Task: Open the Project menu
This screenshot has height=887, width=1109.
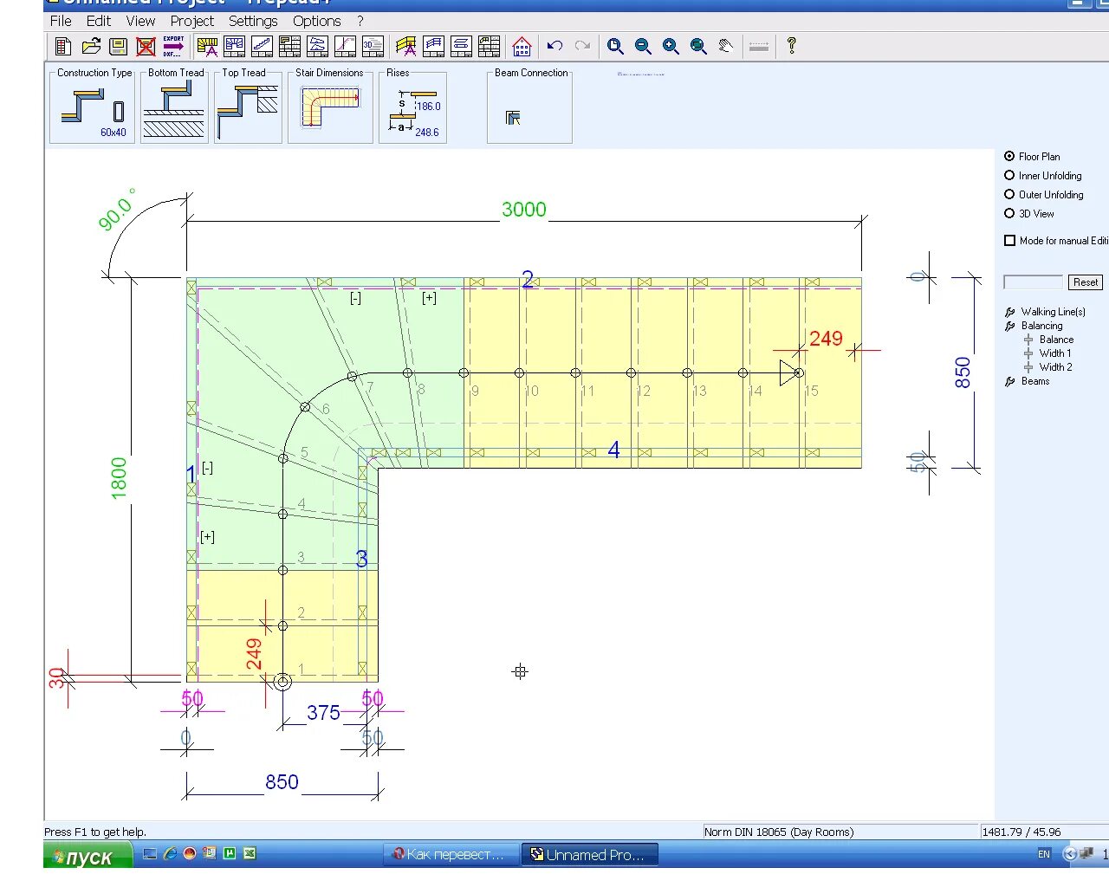Action: pos(191,21)
